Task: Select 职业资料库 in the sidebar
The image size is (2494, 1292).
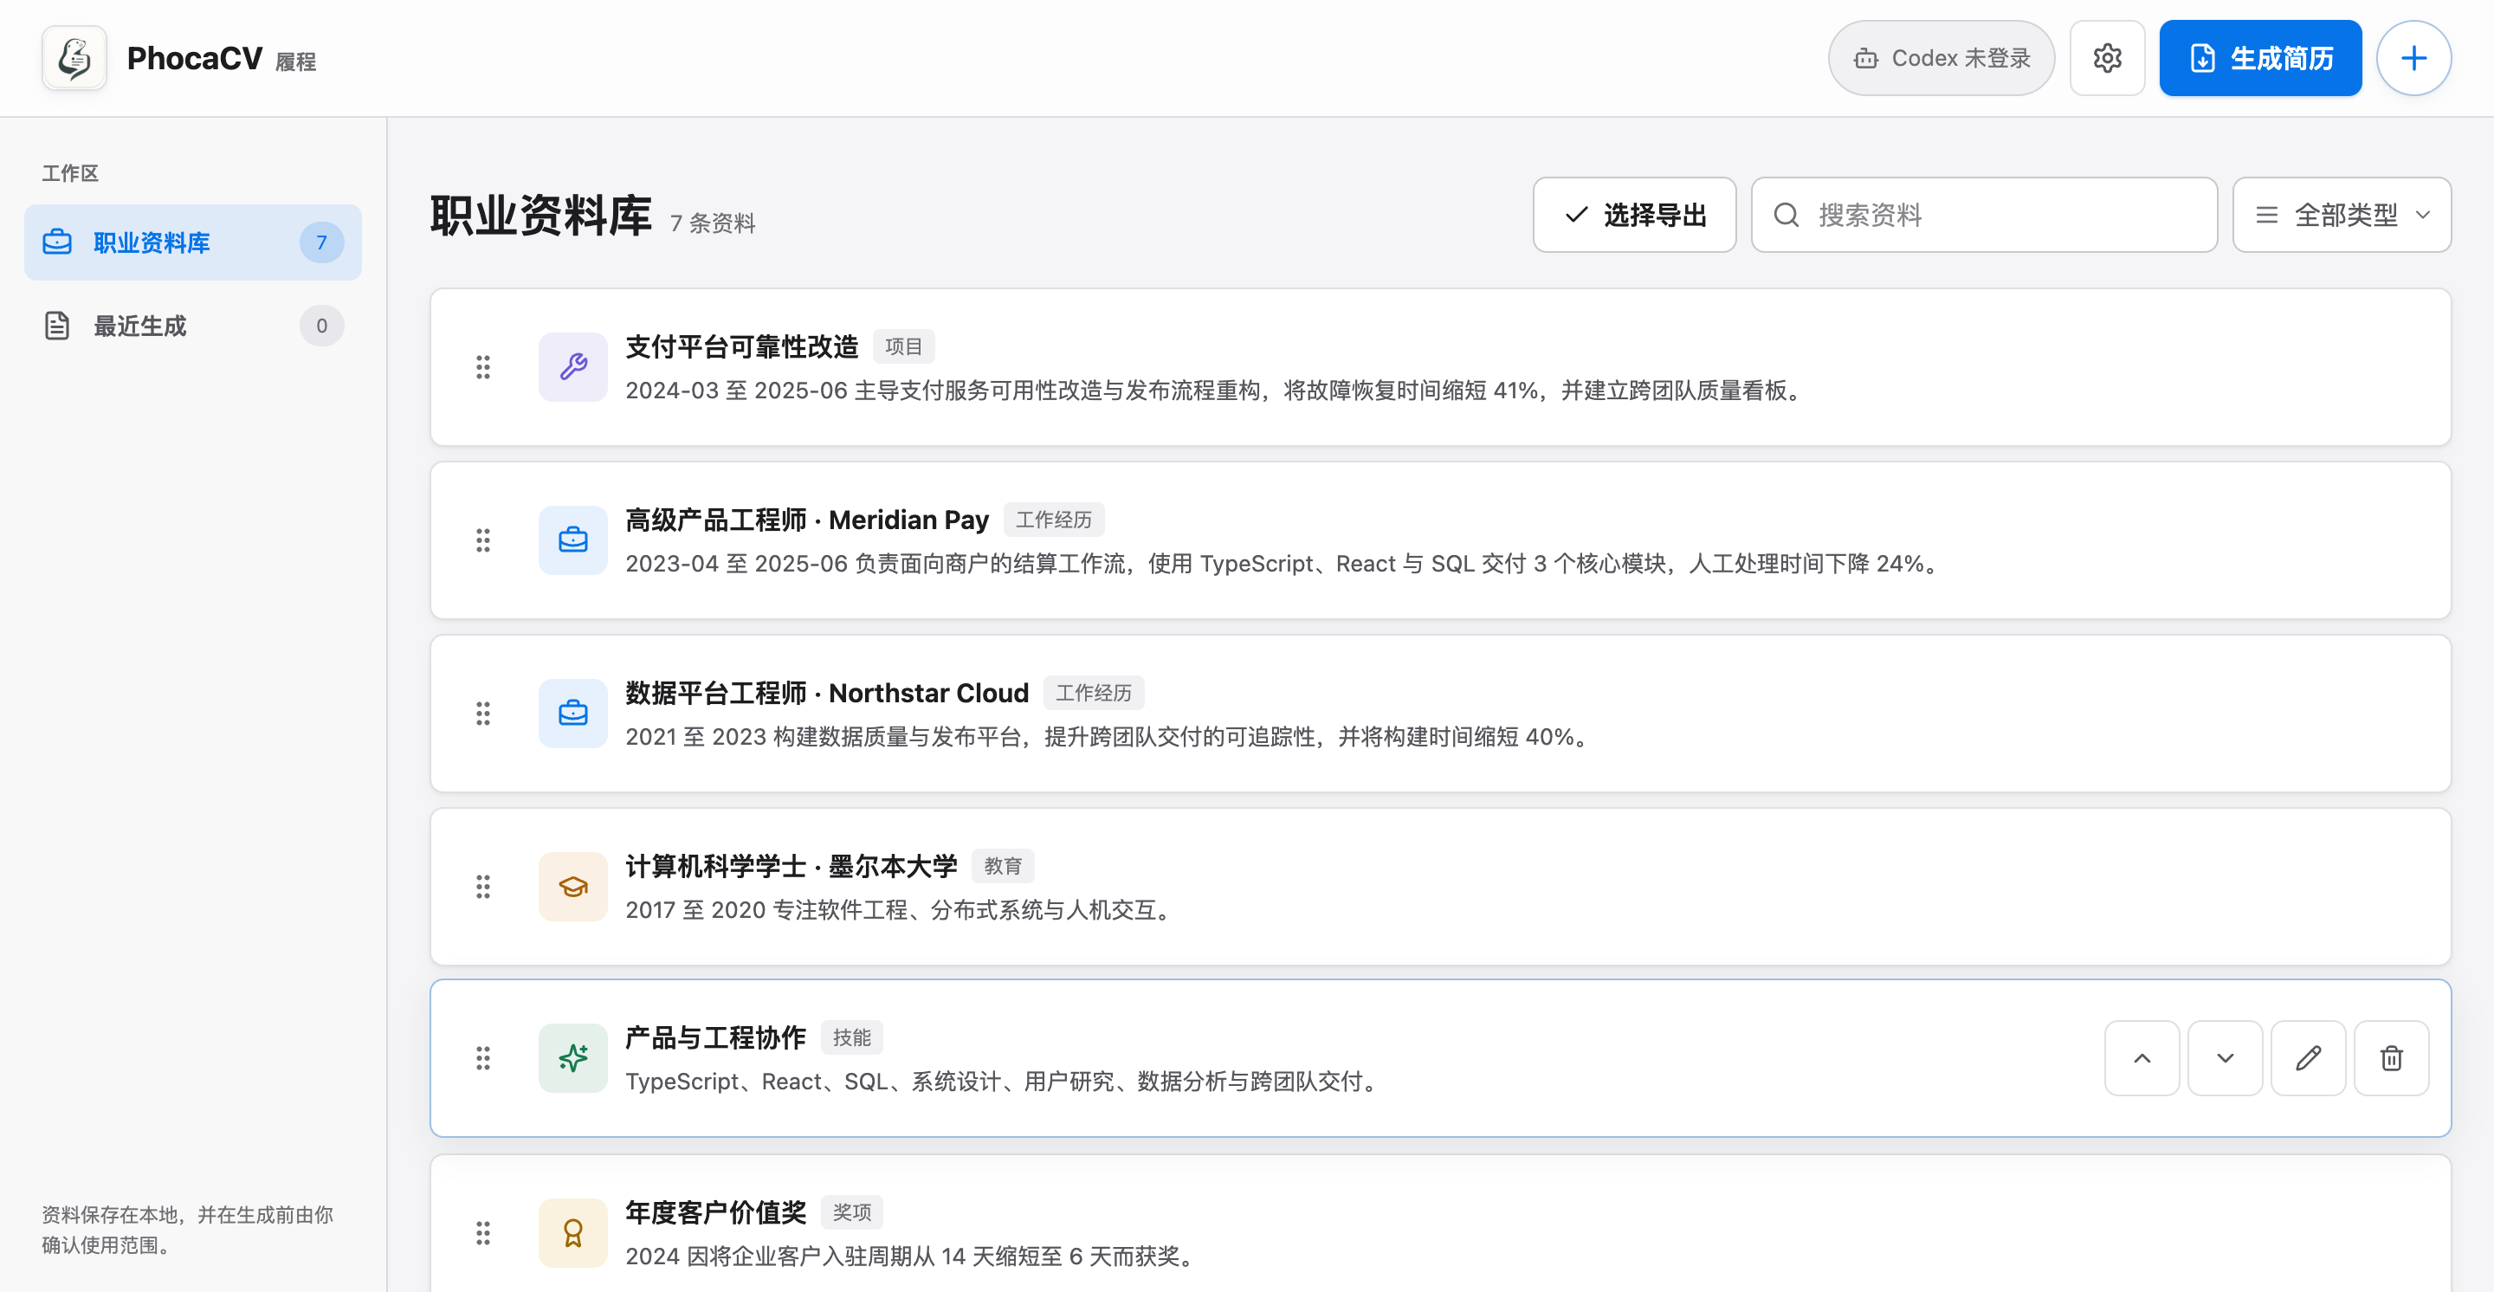Action: tap(192, 242)
